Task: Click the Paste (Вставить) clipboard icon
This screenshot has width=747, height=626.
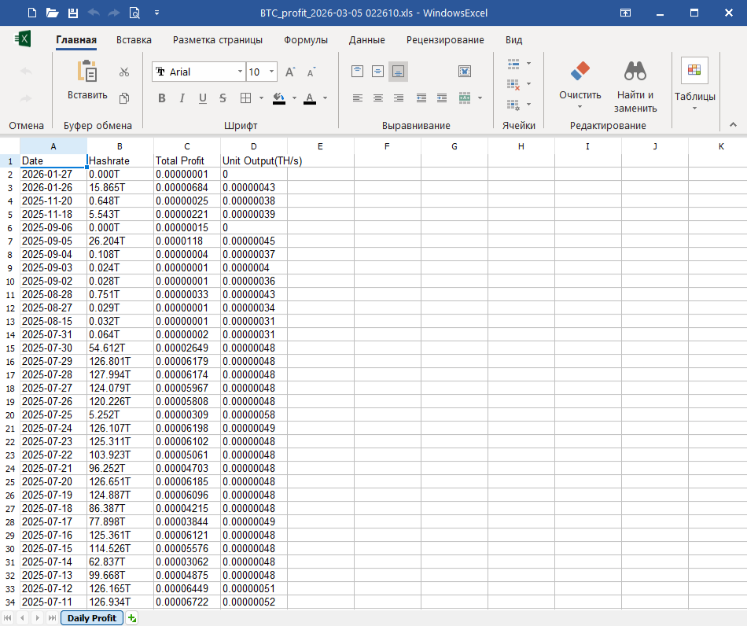Action: (86, 72)
